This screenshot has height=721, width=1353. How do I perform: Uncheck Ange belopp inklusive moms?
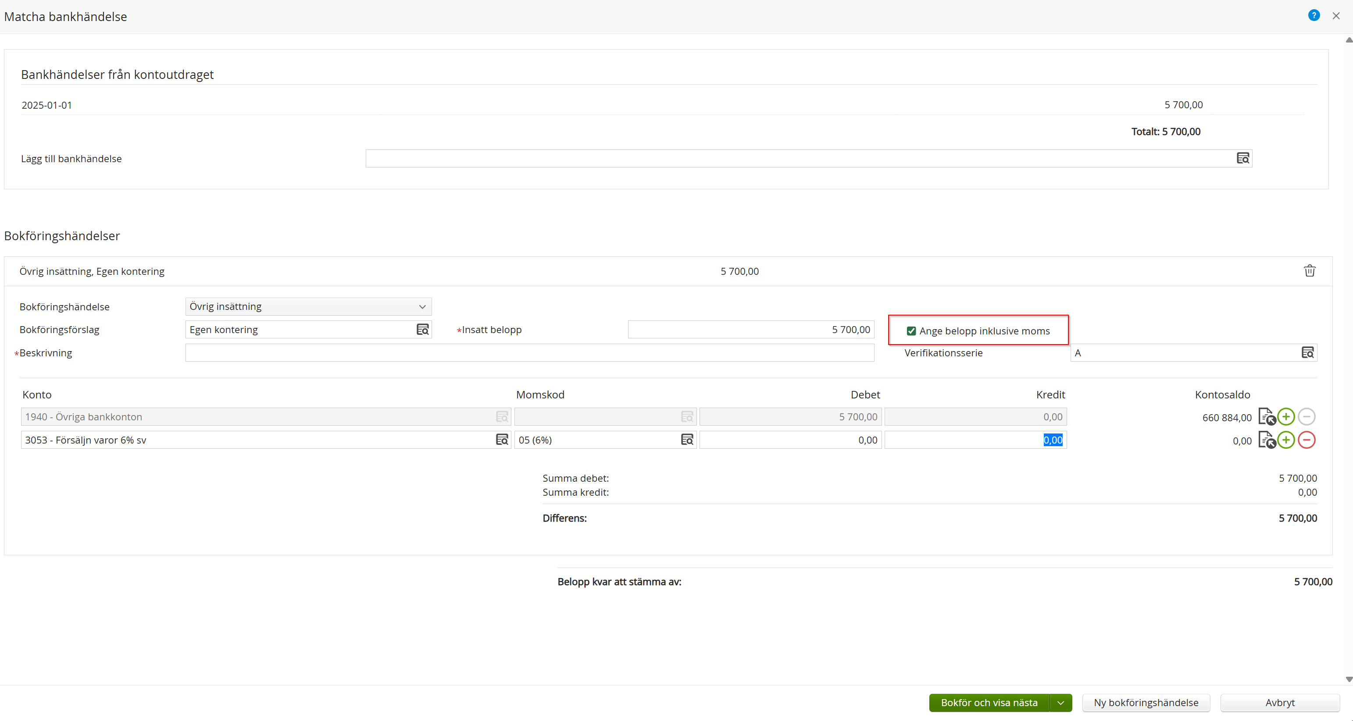point(911,331)
